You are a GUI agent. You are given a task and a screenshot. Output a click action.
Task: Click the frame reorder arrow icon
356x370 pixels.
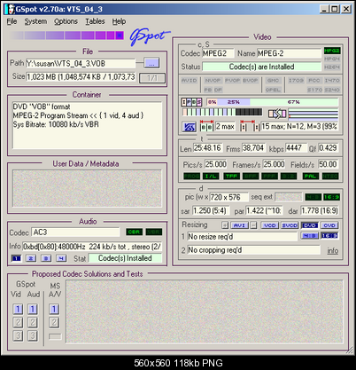[x=277, y=114]
